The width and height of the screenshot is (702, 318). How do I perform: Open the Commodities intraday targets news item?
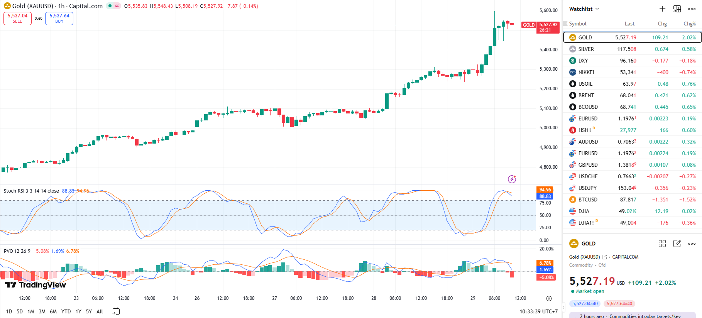click(644, 316)
